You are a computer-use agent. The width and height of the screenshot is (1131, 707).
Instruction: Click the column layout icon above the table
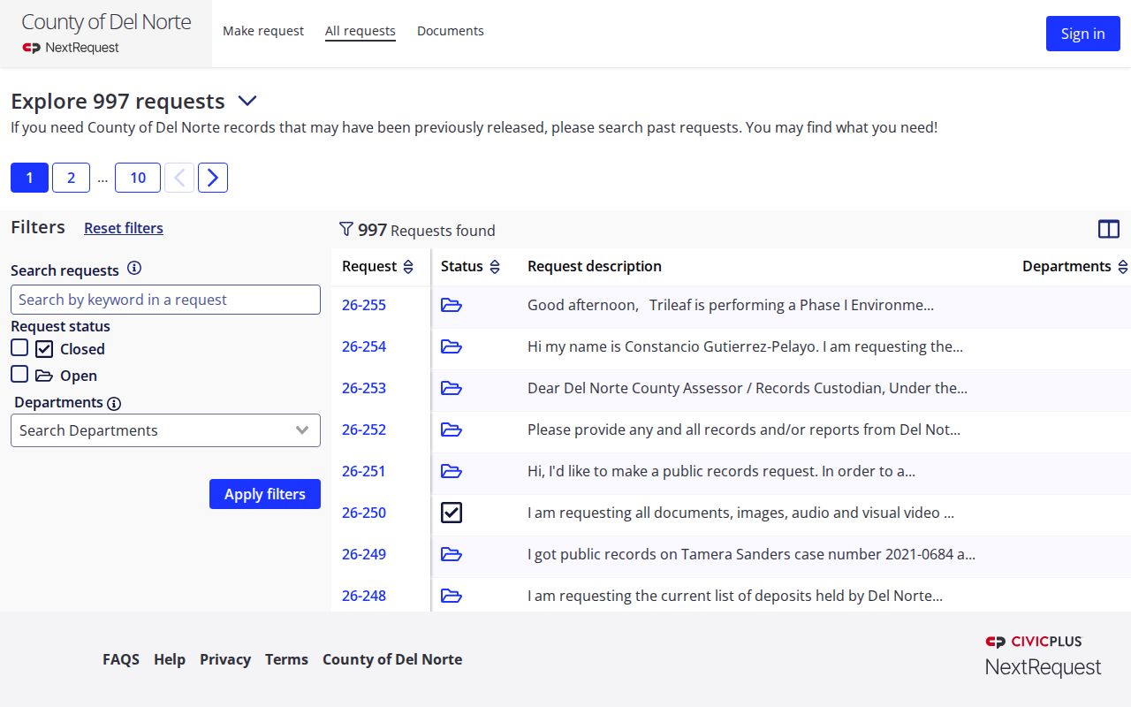pos(1108,230)
